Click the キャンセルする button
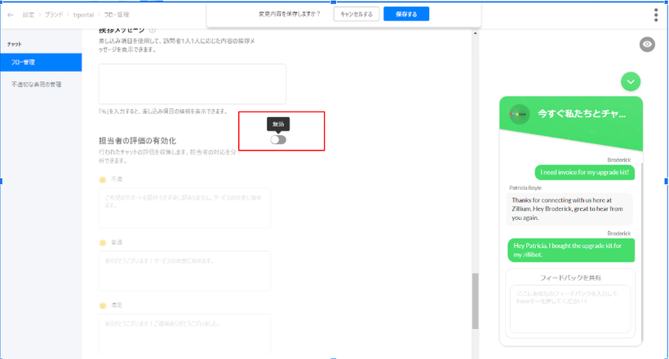This screenshot has height=359, width=669. click(x=356, y=14)
